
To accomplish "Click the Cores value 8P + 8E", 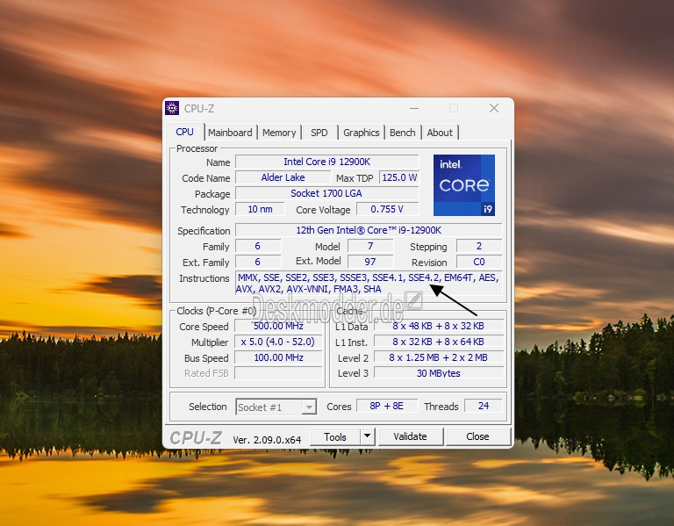I will (x=387, y=406).
